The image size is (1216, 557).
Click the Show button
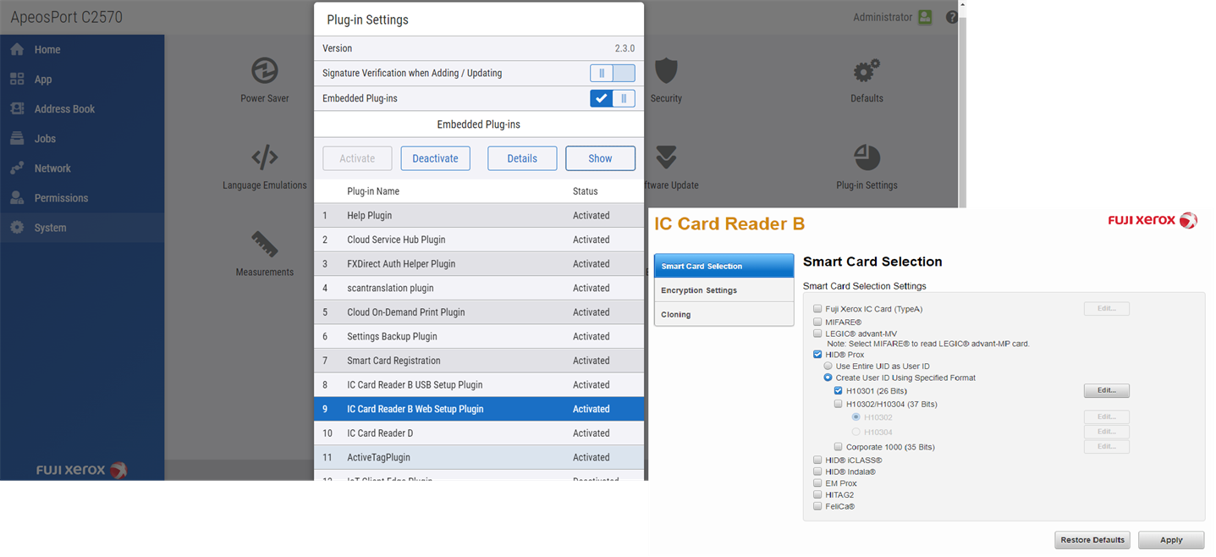coord(600,158)
